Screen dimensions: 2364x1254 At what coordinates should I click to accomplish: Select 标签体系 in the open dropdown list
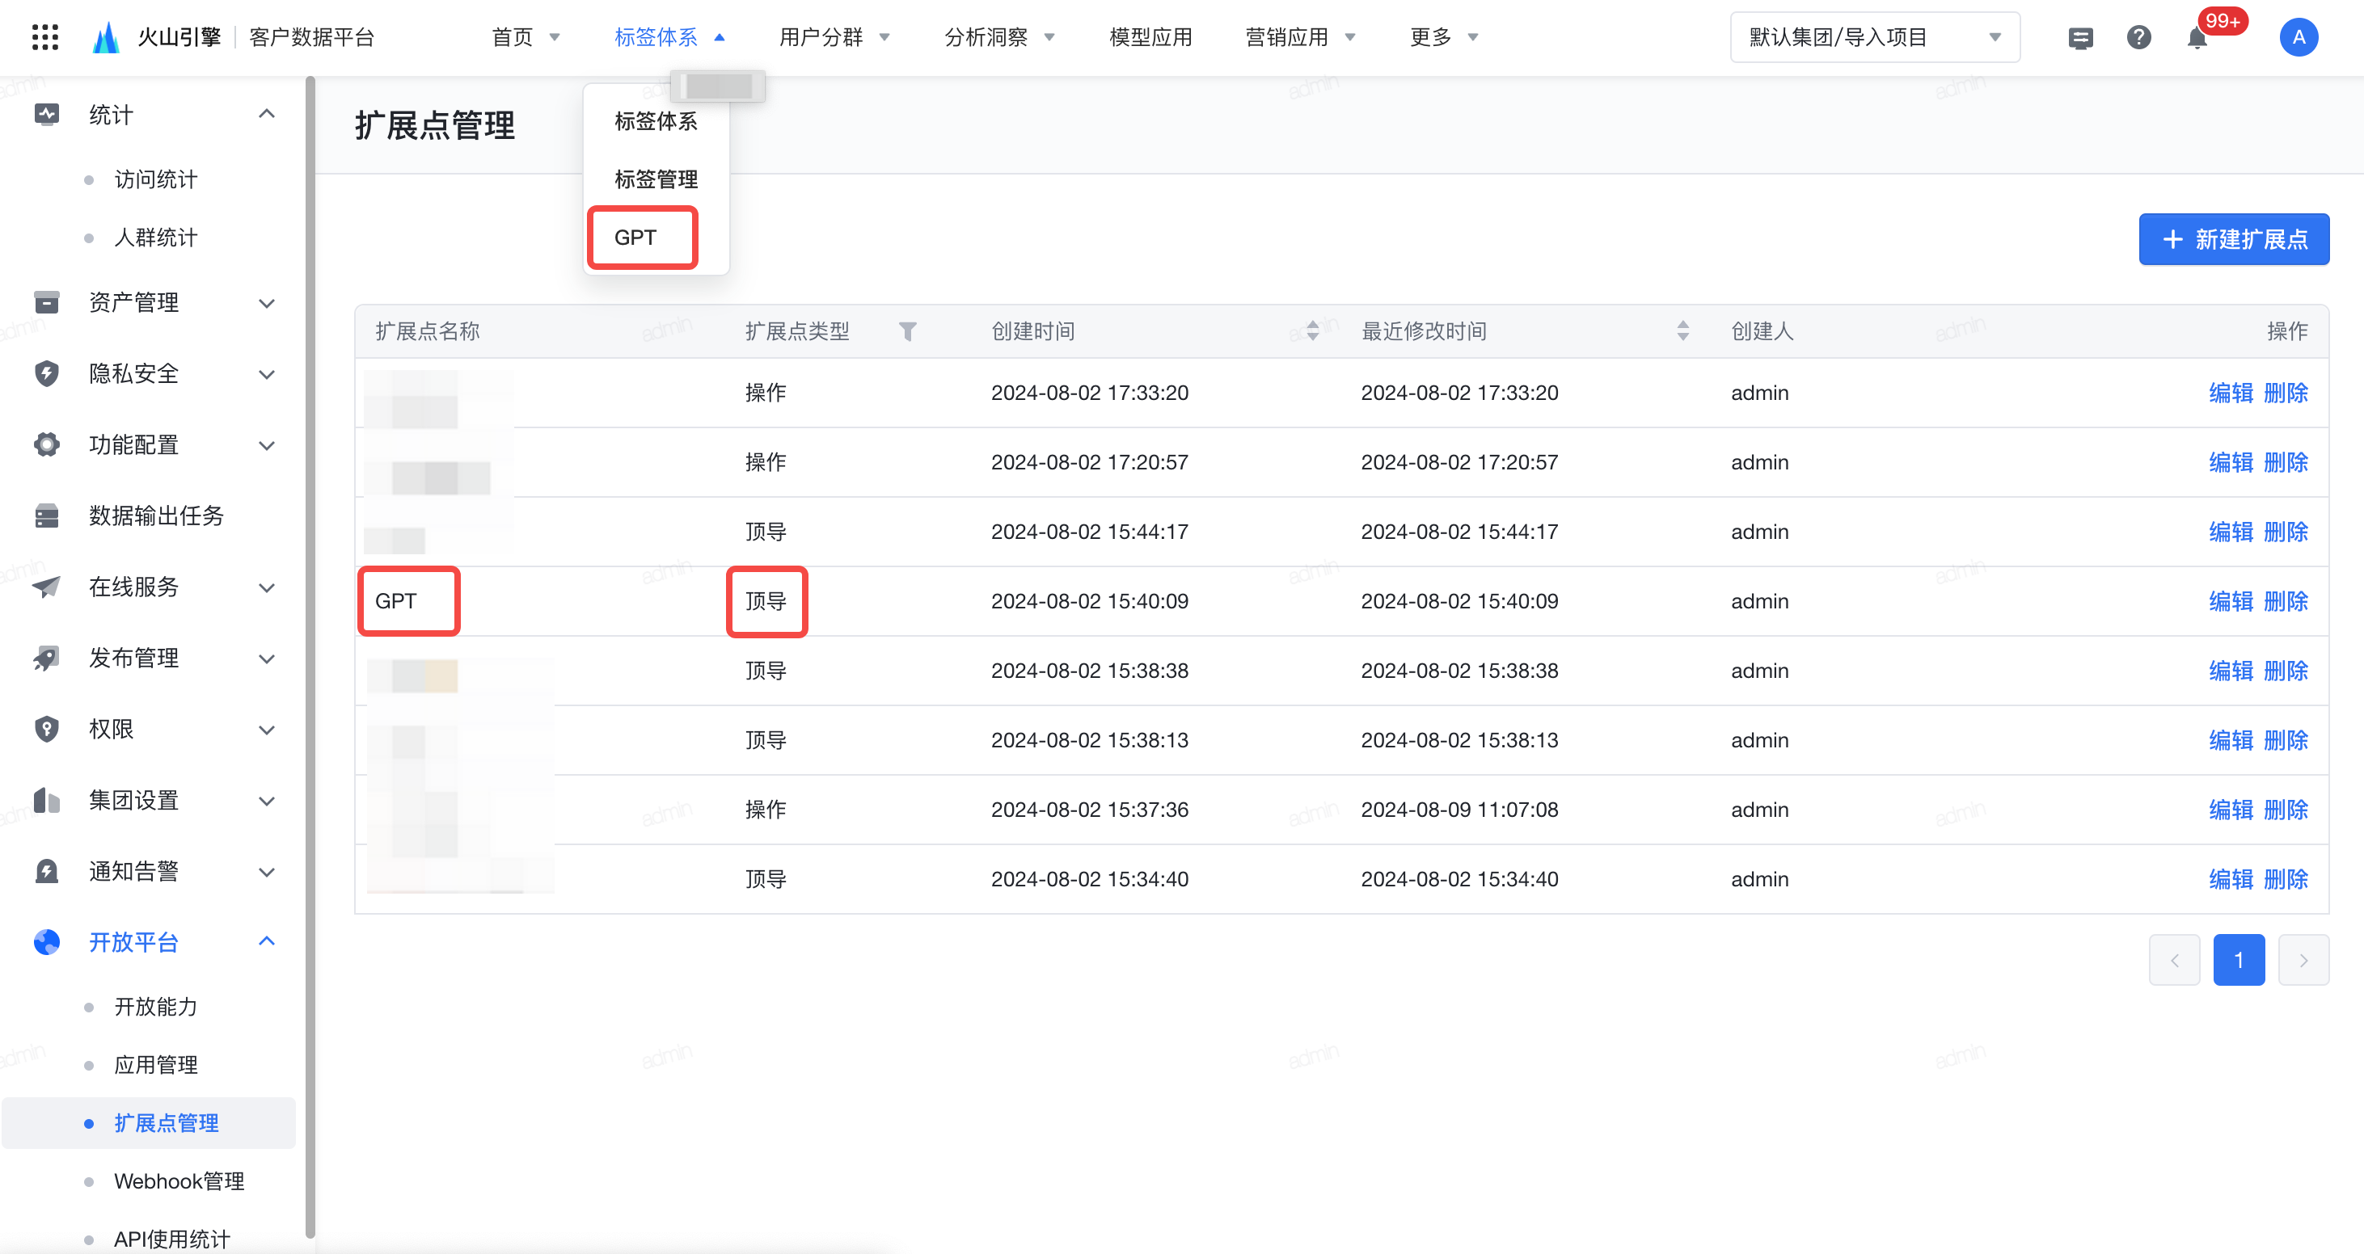[656, 121]
